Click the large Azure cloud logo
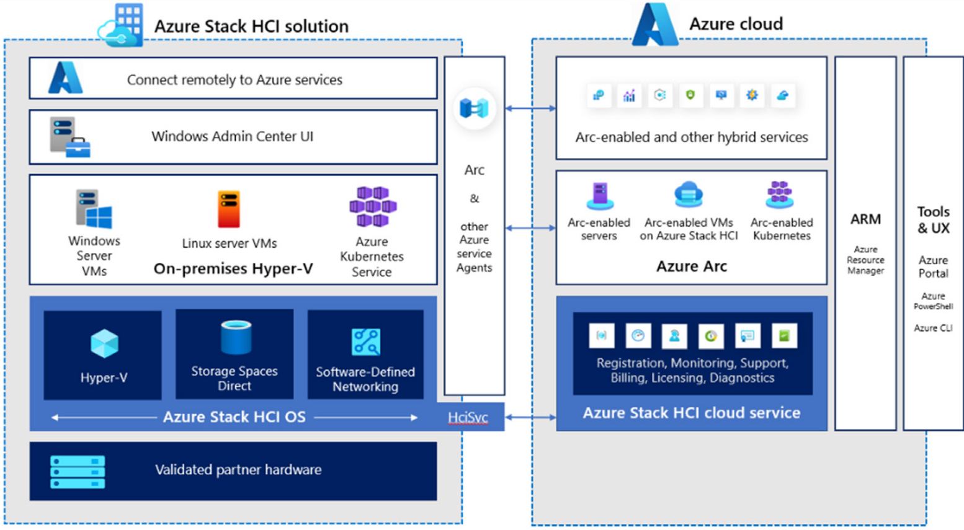964x530 pixels. tap(655, 25)
